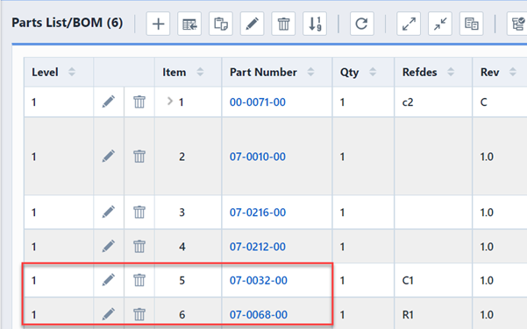This screenshot has width=527, height=329.
Task: Open part number 07-0212-00 link
Action: tap(258, 247)
